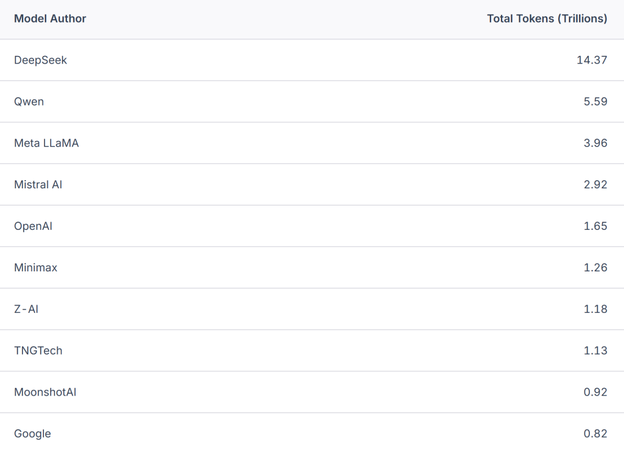Click the 5.59 token value for Qwen

point(595,102)
